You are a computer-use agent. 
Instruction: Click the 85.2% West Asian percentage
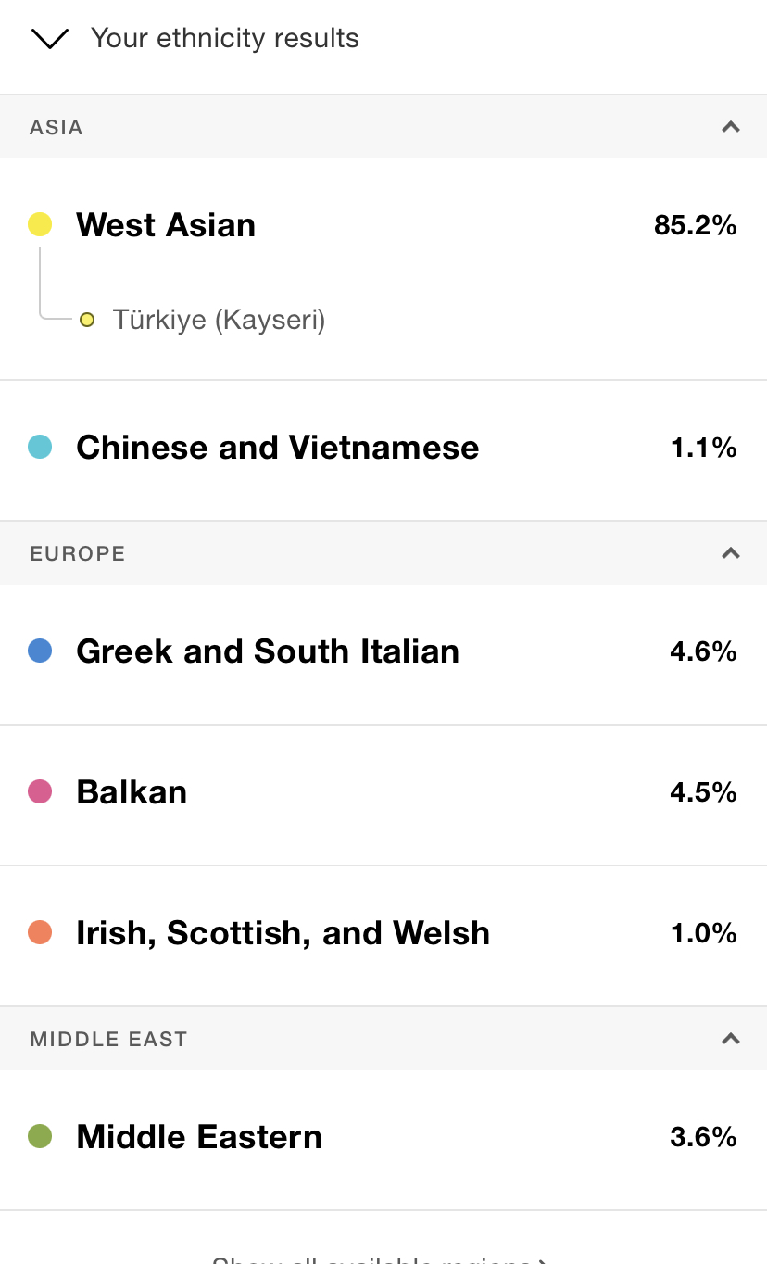[695, 225]
